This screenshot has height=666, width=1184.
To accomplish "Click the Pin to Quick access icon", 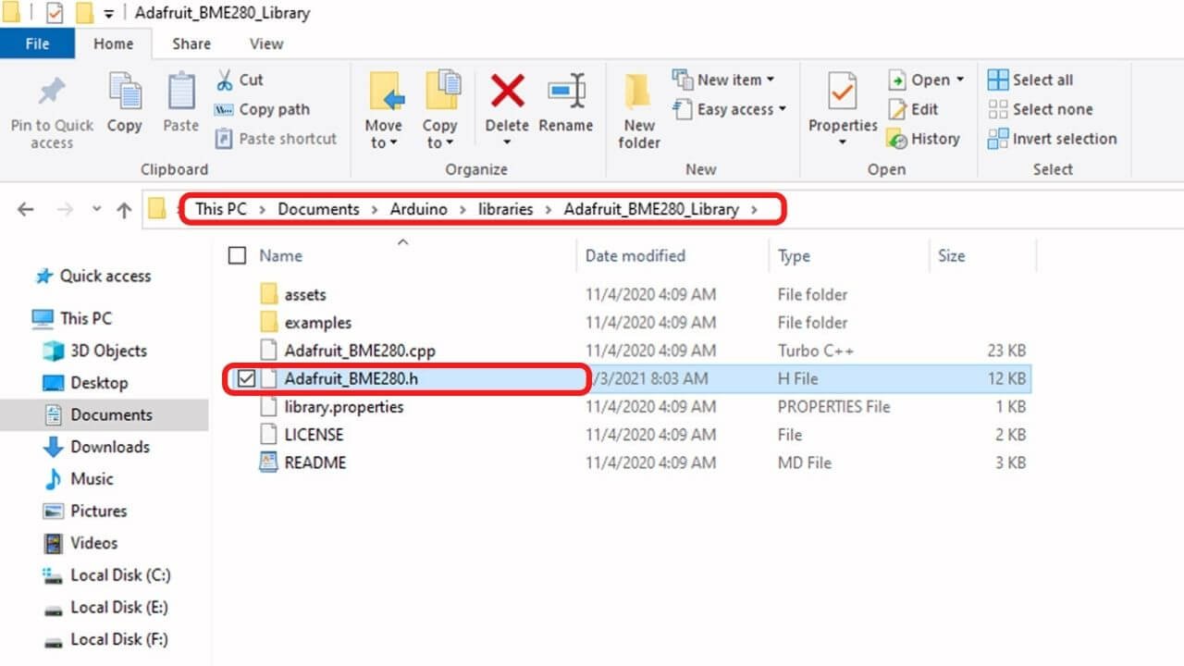I will click(x=52, y=92).
